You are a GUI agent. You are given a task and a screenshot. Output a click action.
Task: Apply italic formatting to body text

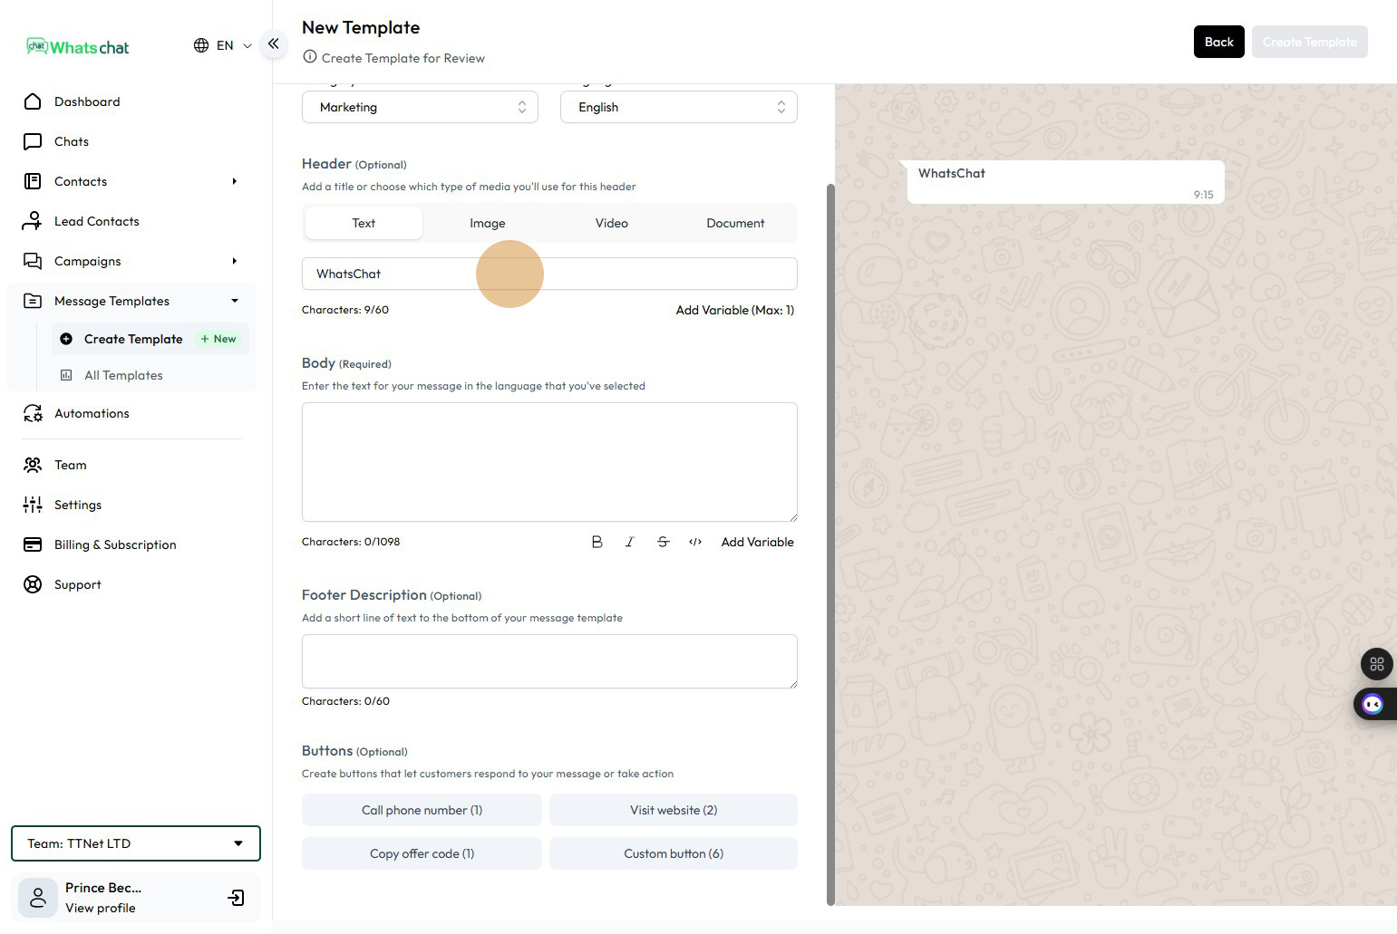coord(630,542)
